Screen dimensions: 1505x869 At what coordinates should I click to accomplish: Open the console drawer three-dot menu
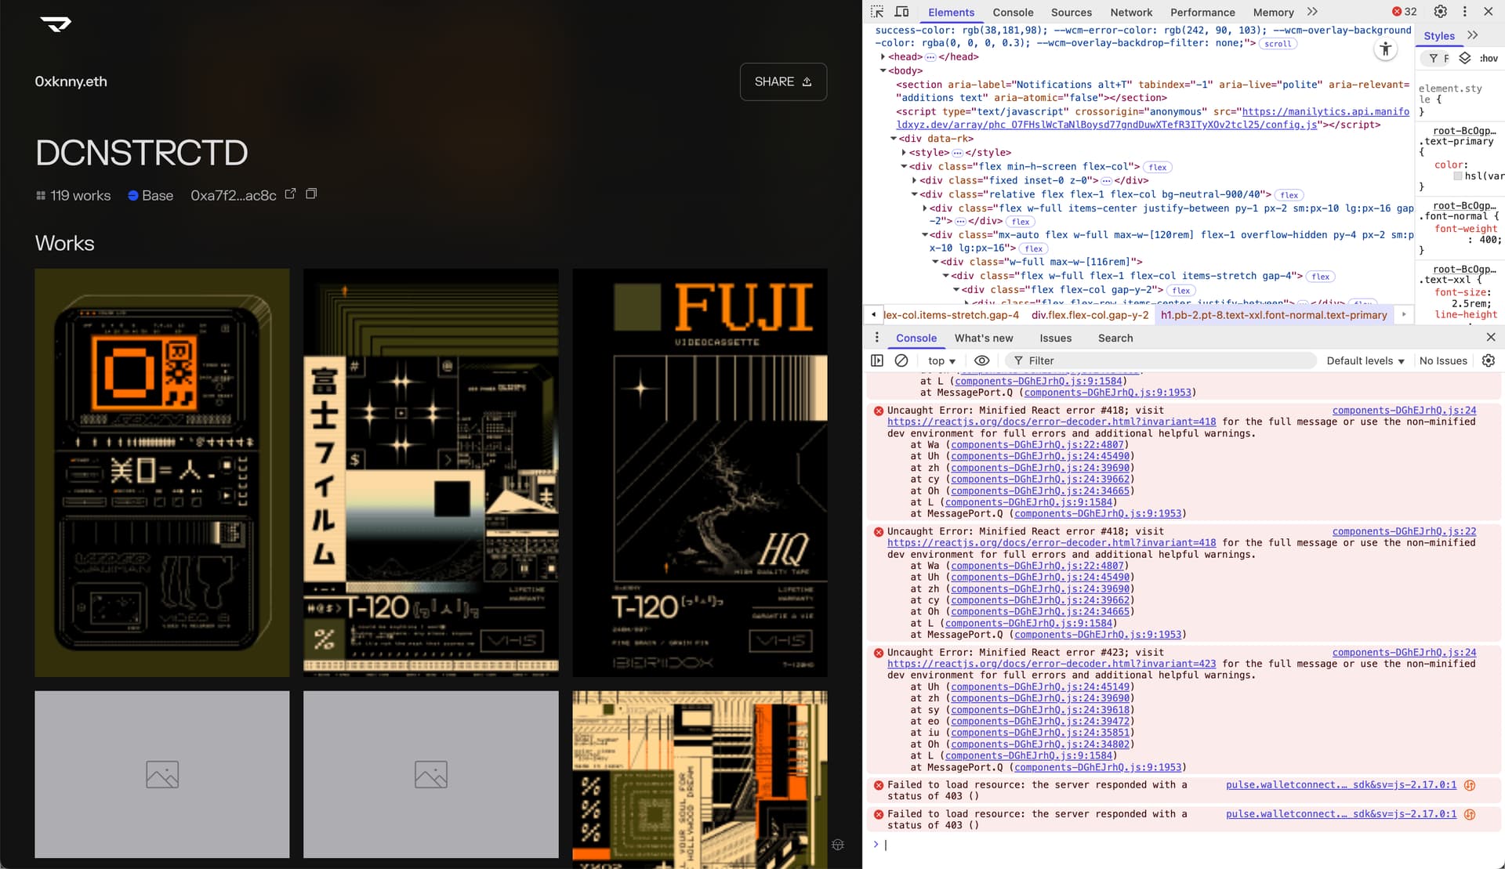point(876,337)
